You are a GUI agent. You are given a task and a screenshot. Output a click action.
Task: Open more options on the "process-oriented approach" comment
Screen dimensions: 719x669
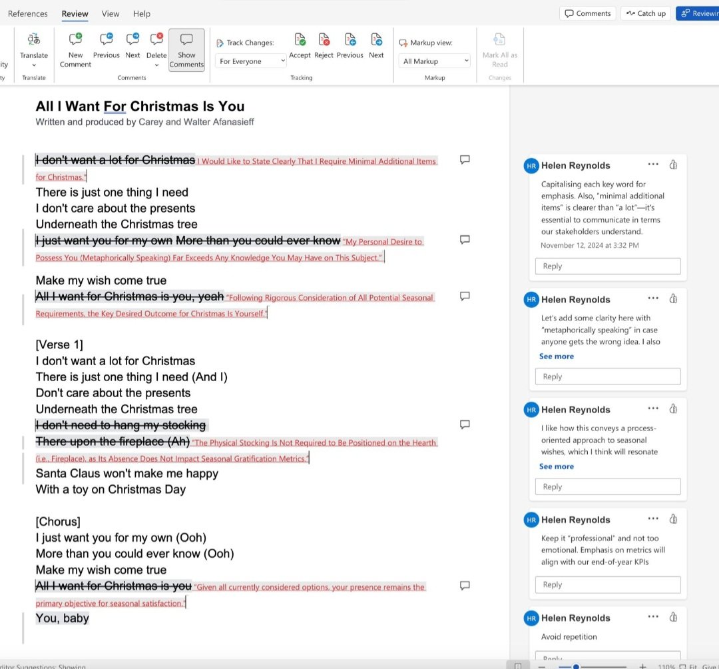pos(653,408)
